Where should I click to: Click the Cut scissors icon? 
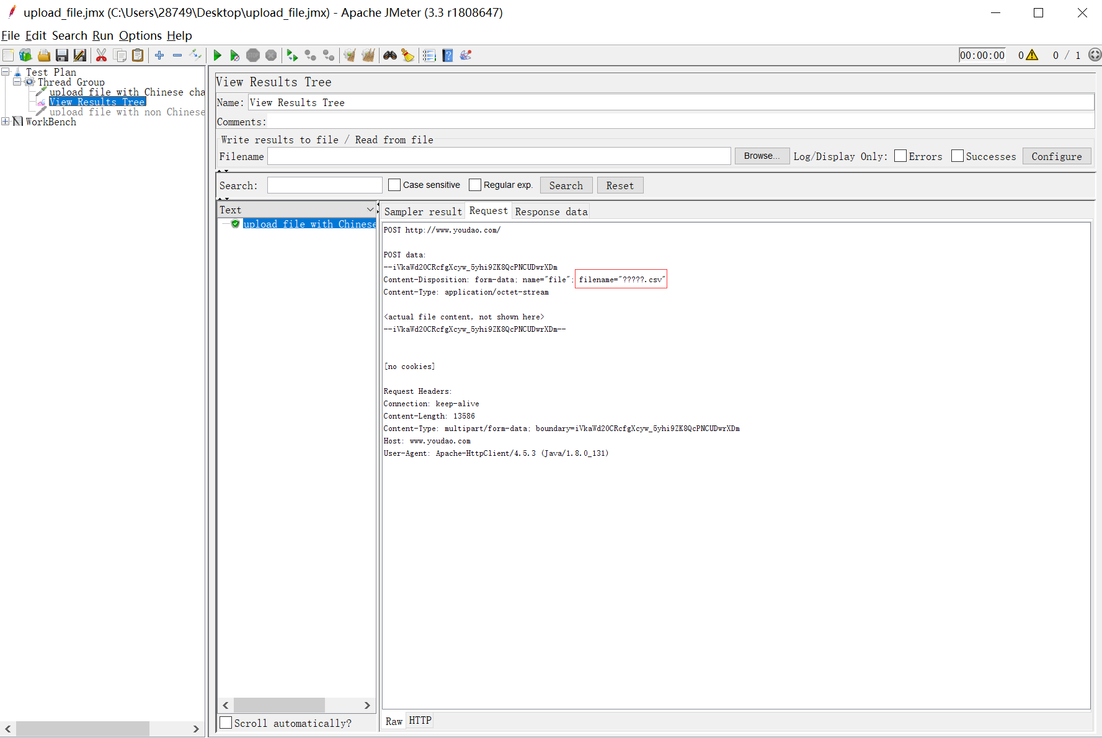click(x=101, y=56)
